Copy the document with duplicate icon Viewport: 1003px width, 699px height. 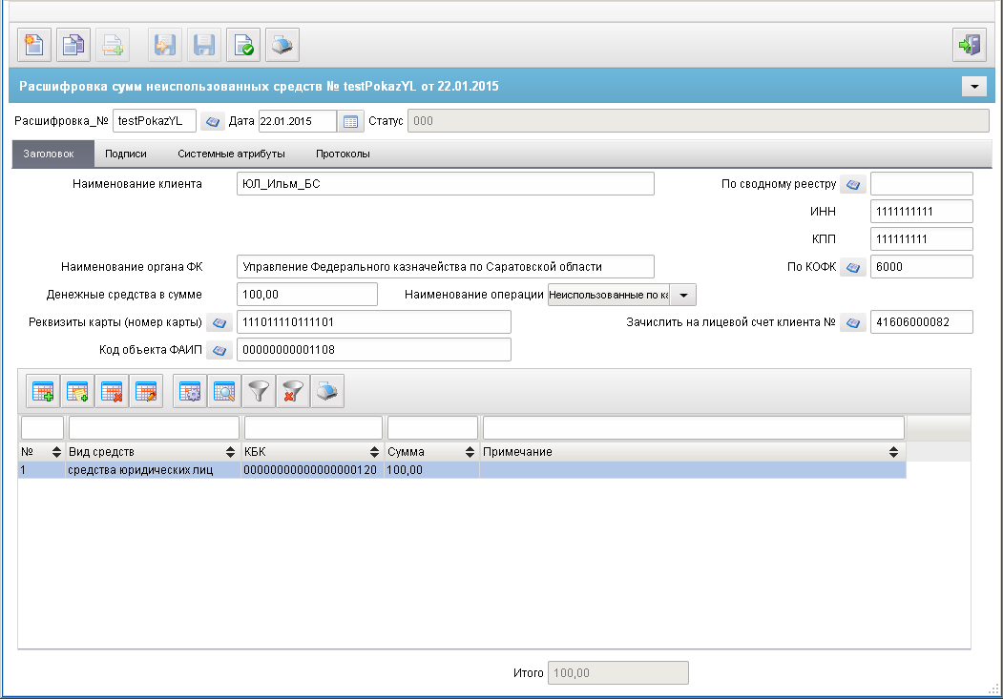tap(73, 45)
